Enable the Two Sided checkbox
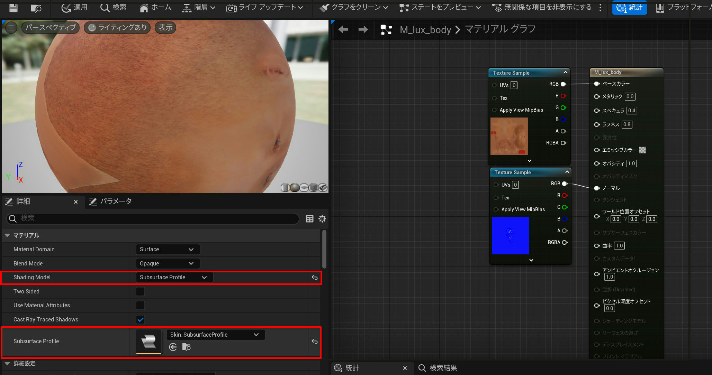 (140, 292)
